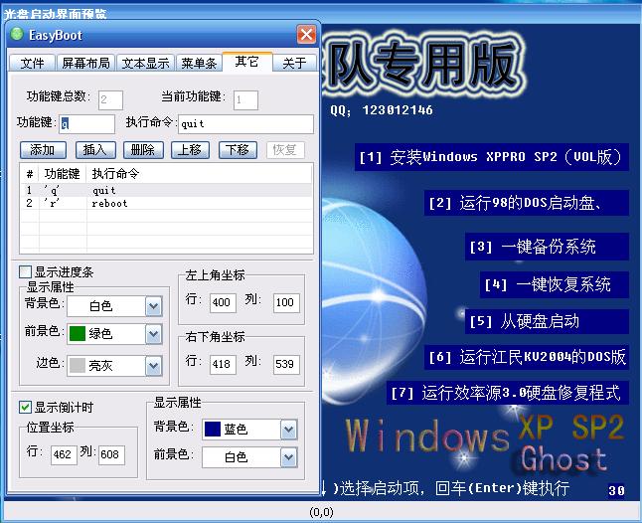
Task: Select the 'q' quit row
Action: (x=166, y=191)
